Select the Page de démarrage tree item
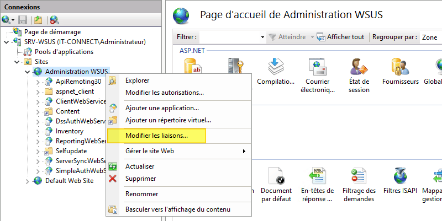This screenshot has width=442, height=221. tap(52, 32)
